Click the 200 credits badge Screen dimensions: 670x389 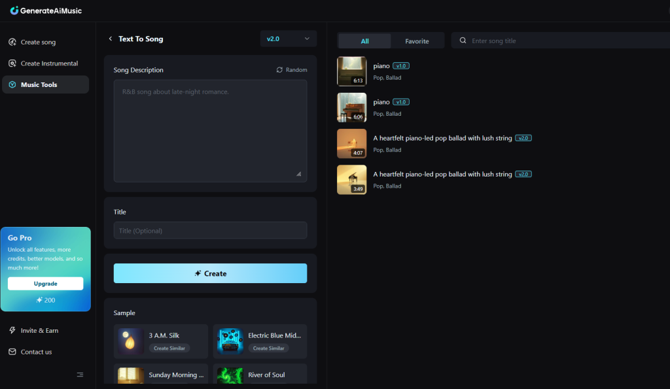point(45,300)
